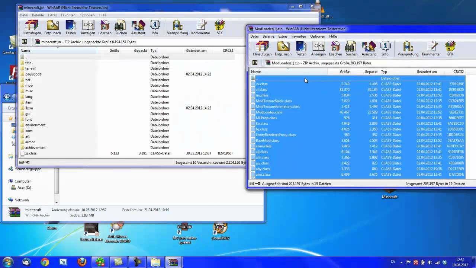Select the terrain folder in minecraft.jar

point(30,68)
